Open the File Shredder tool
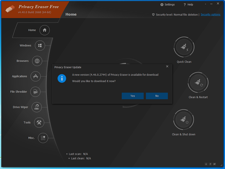This screenshot has height=169, width=225. click(35, 92)
